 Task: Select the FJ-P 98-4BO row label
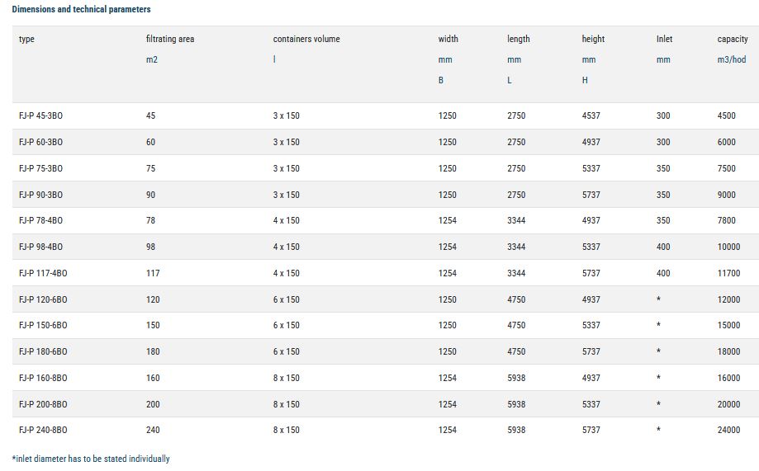[40, 247]
